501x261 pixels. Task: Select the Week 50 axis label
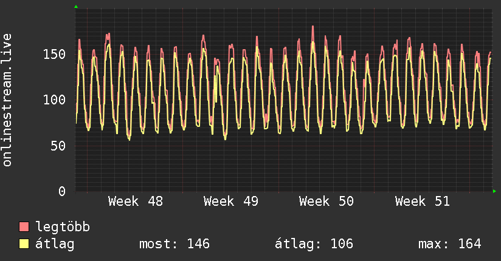click(327, 202)
